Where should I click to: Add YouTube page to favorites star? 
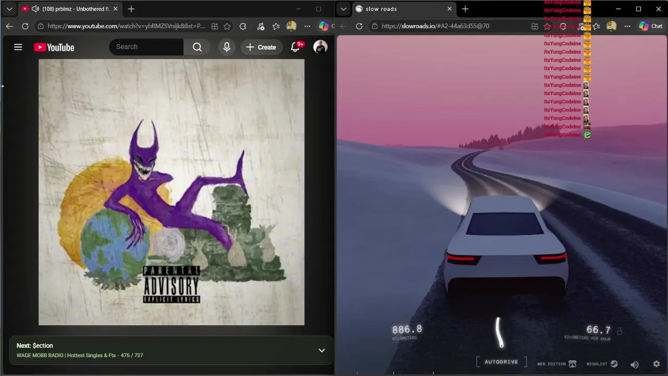pos(227,26)
